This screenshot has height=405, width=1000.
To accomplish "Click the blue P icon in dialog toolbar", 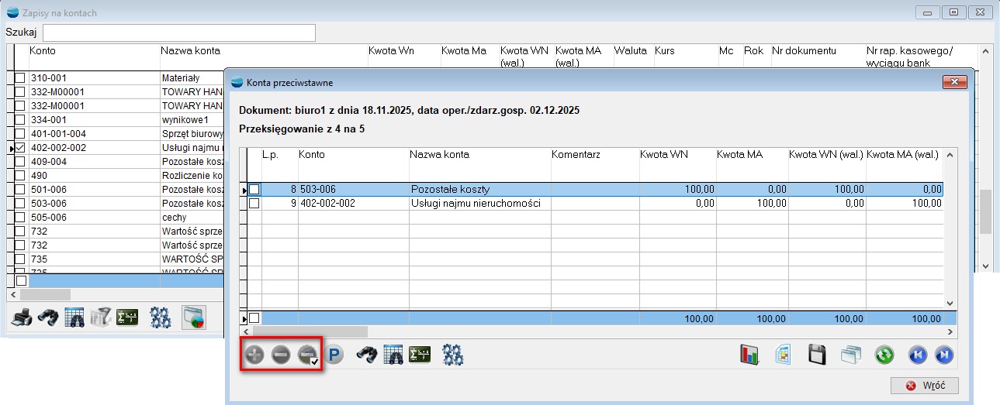I will [334, 355].
